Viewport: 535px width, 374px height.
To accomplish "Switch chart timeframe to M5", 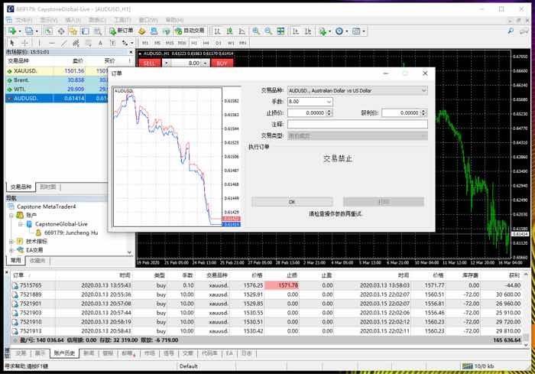I will point(158,43).
